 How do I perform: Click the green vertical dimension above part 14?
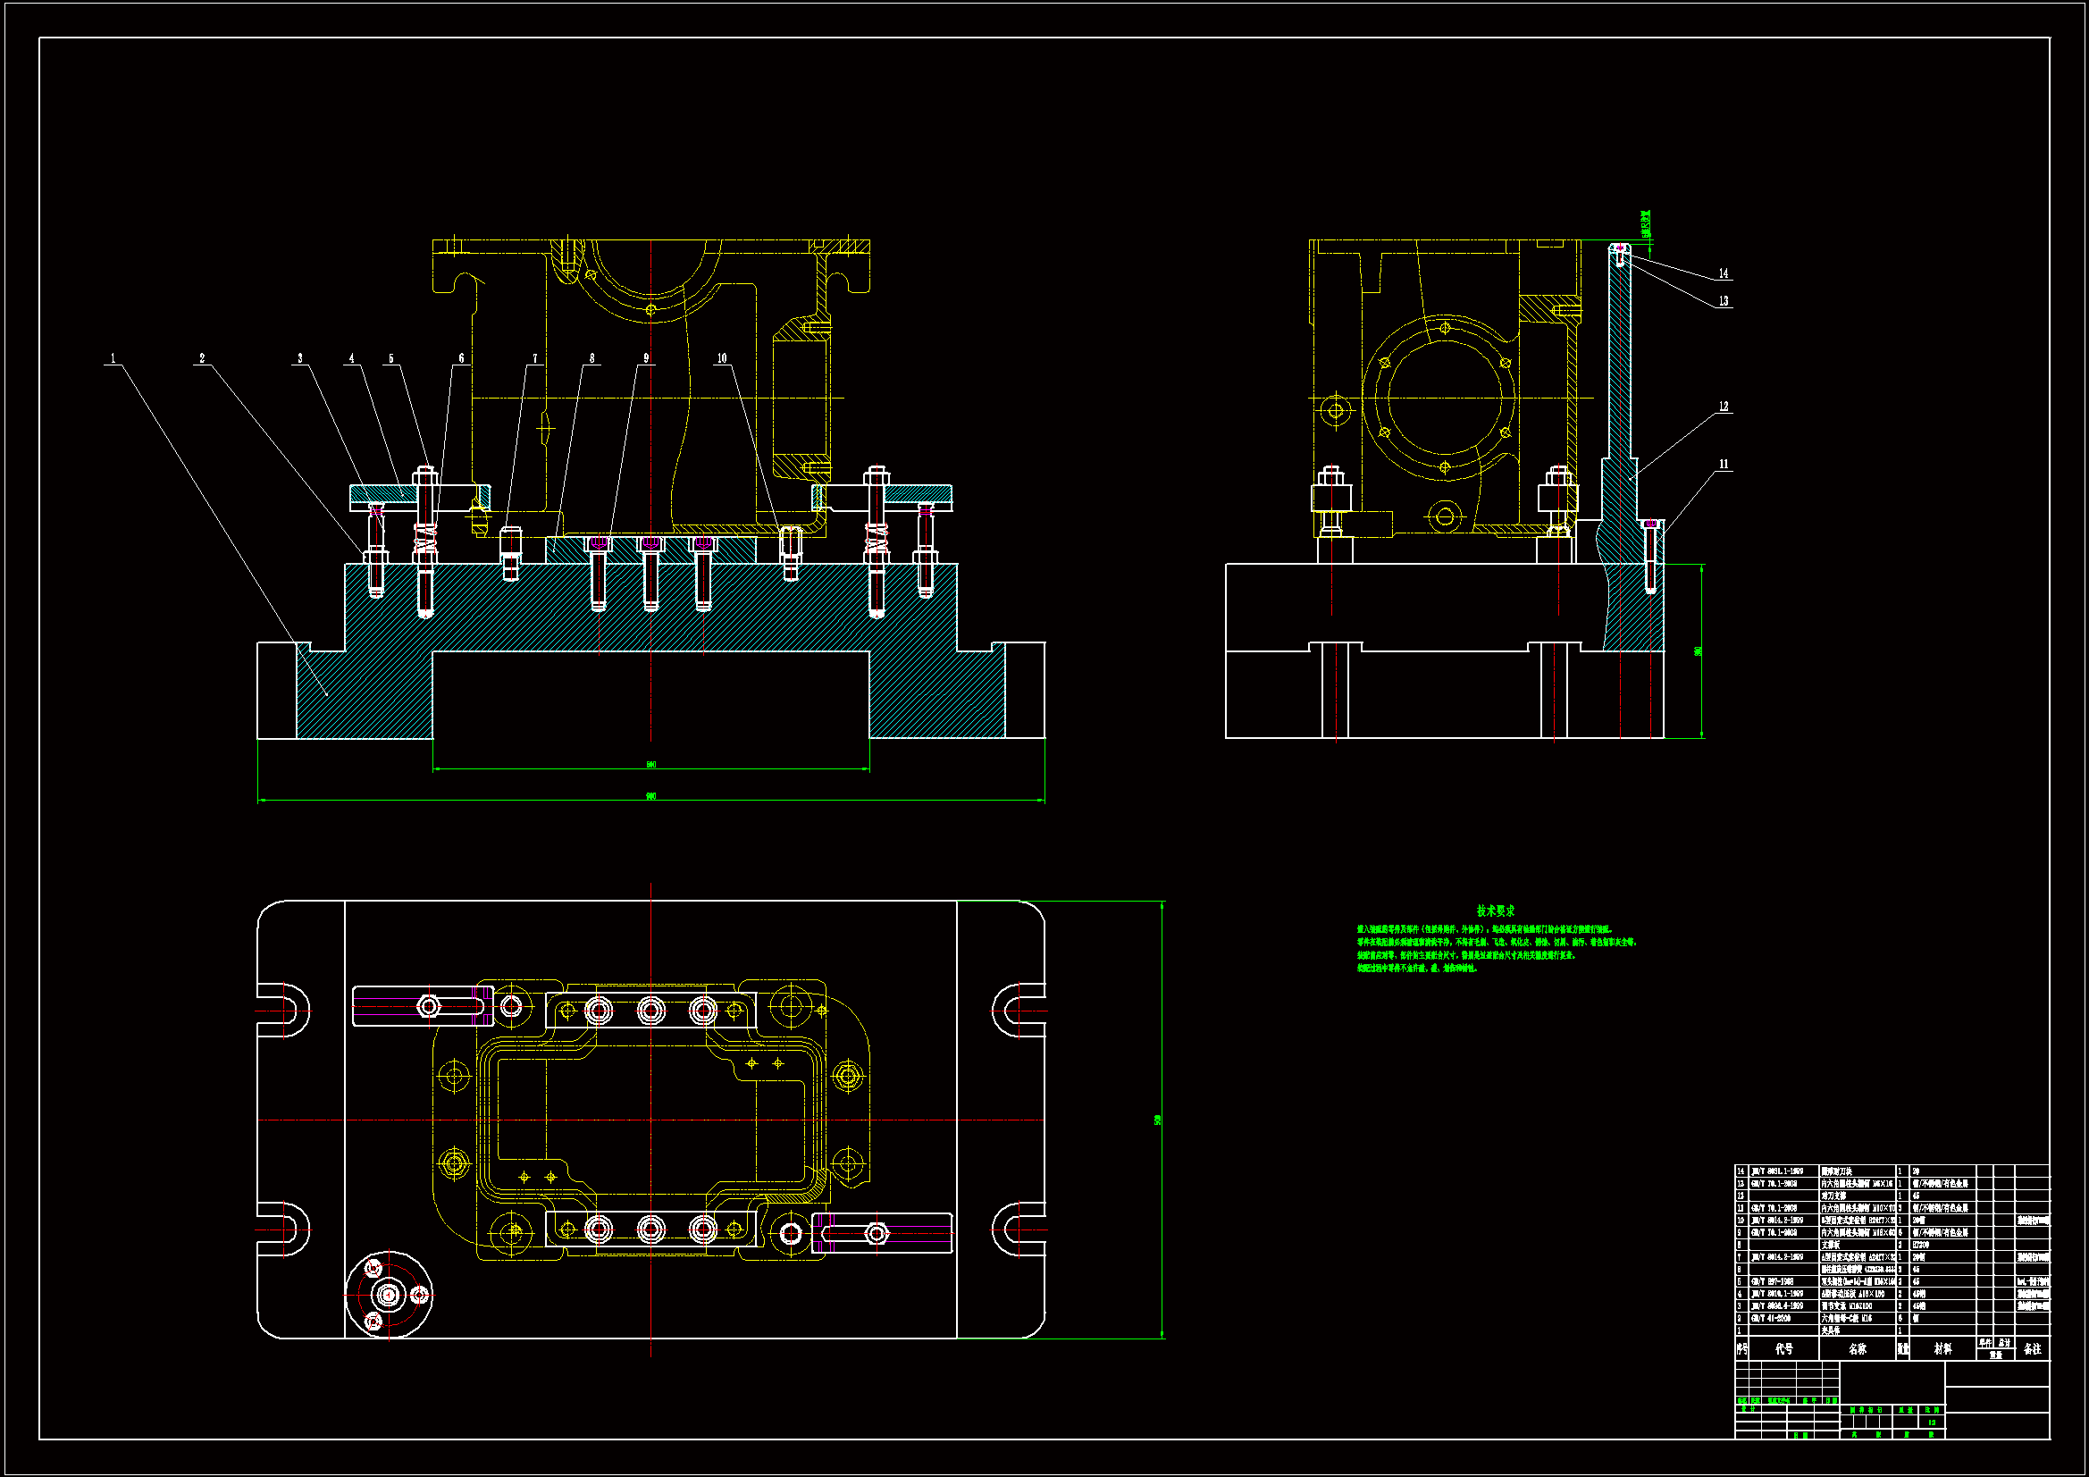click(1645, 225)
